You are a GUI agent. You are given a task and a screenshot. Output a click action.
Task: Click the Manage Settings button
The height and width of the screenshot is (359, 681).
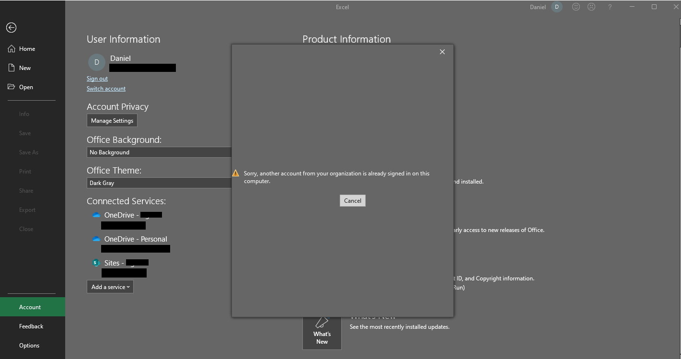(112, 121)
